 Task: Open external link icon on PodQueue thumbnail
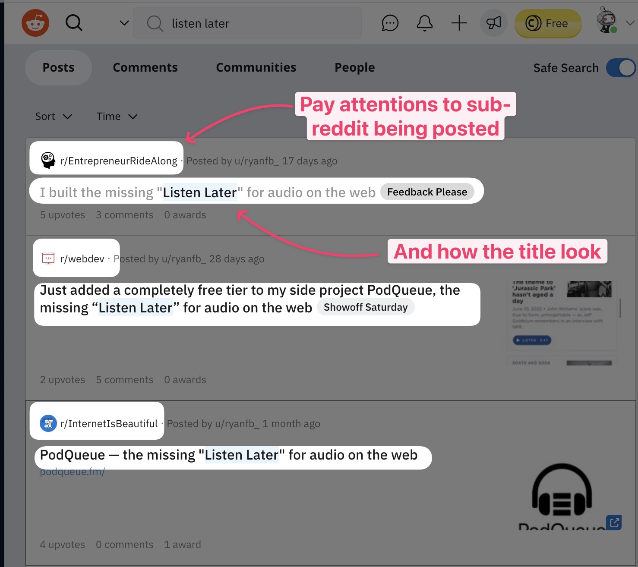613,523
